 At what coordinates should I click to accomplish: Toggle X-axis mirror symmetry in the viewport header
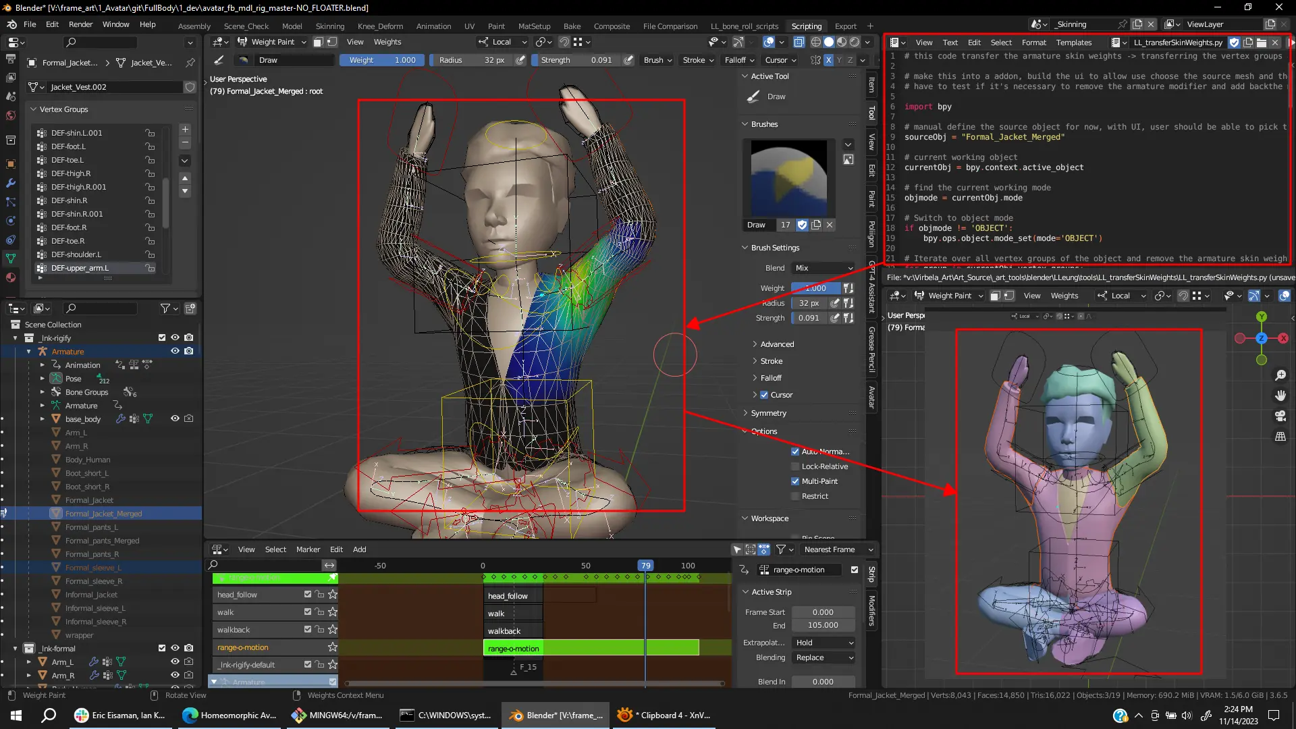pyautogui.click(x=828, y=60)
